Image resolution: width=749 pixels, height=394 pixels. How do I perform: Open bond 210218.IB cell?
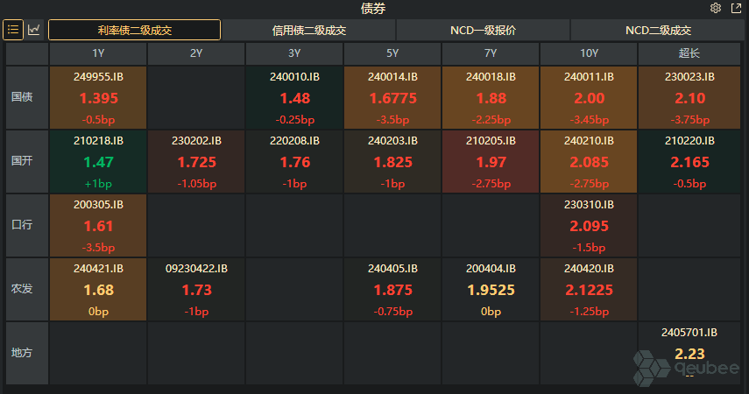(98, 161)
